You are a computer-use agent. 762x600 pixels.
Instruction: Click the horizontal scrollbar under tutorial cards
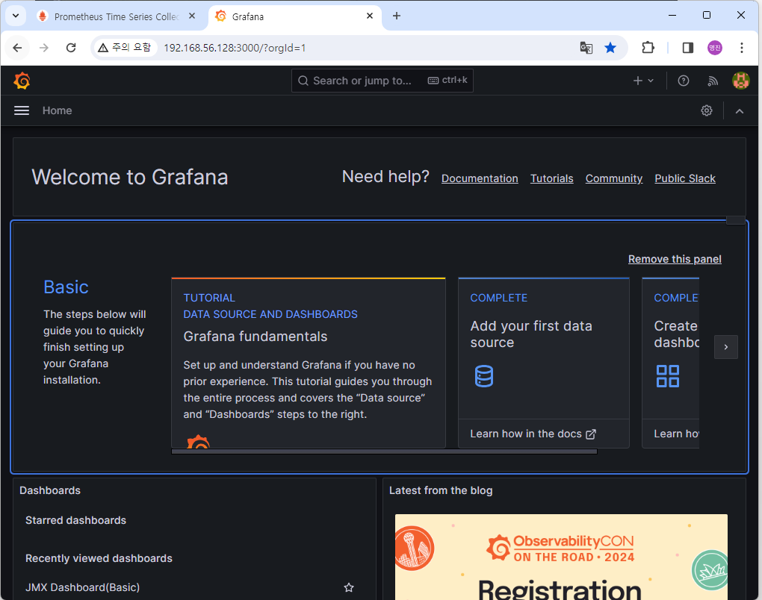(x=384, y=451)
